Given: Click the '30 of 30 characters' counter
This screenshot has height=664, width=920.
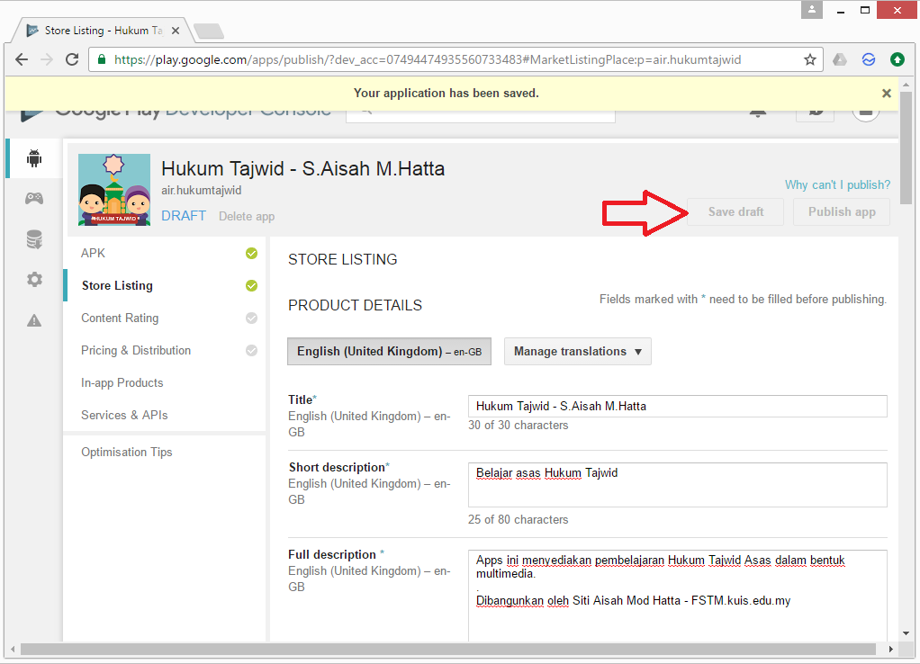Looking at the screenshot, I should (519, 426).
